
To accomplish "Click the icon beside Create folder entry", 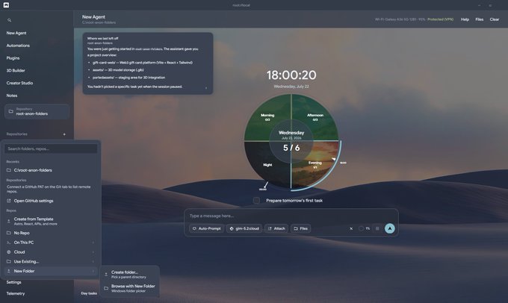I will click(106, 275).
